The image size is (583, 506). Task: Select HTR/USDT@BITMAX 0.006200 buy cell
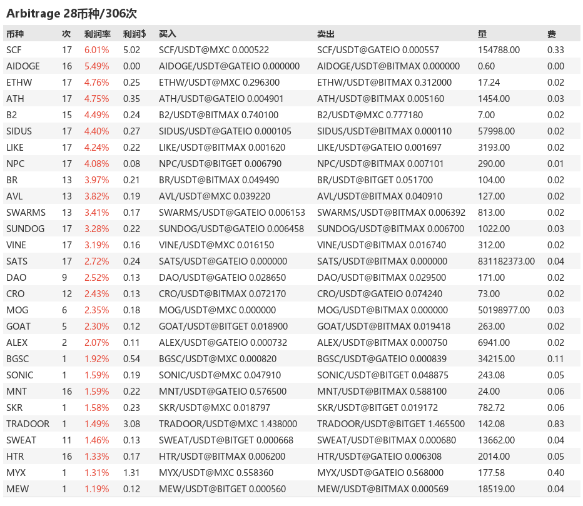pyautogui.click(x=222, y=457)
